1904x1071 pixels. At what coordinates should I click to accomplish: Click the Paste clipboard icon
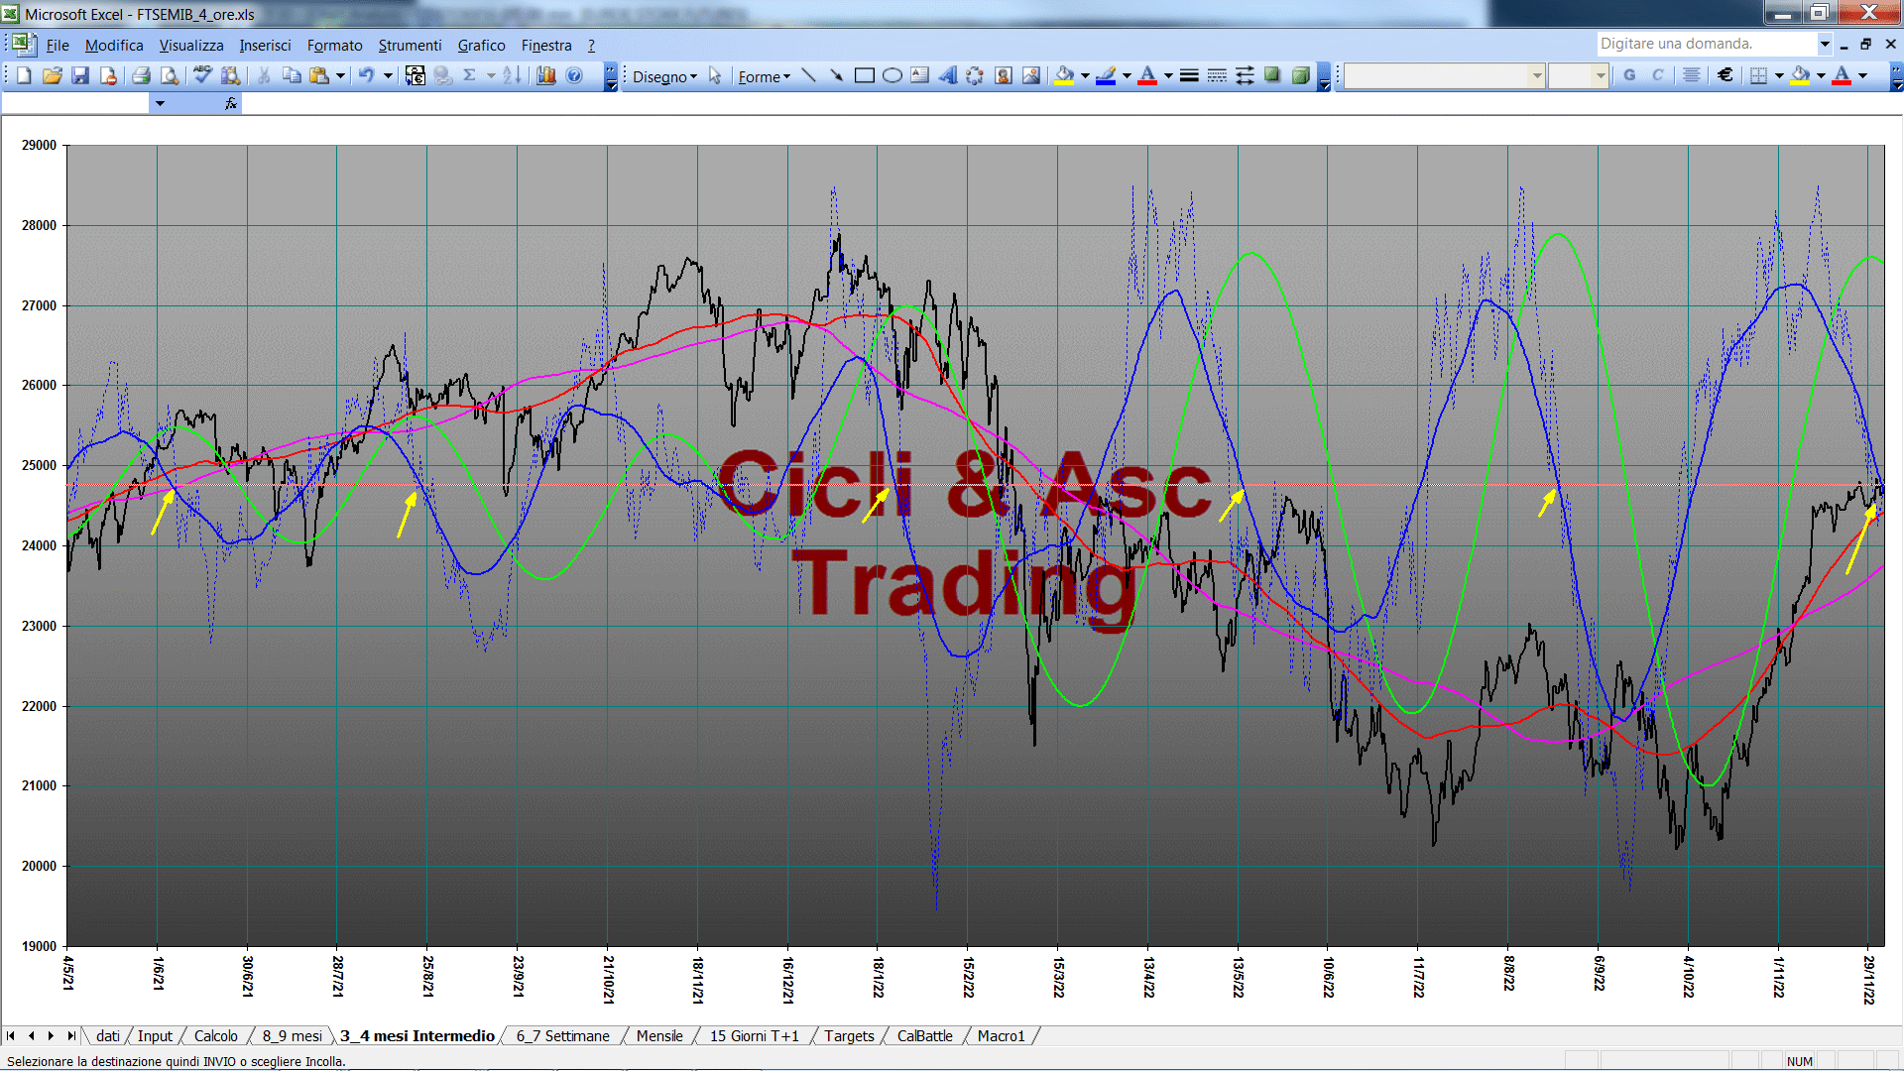click(319, 75)
